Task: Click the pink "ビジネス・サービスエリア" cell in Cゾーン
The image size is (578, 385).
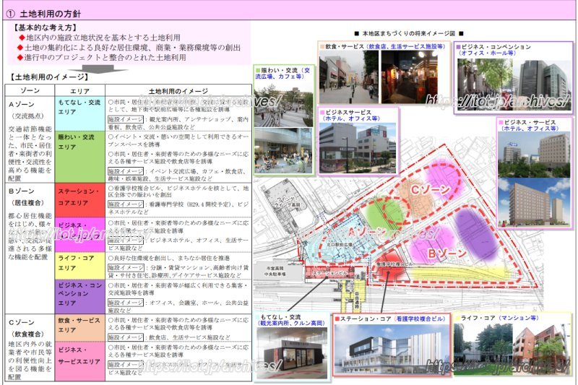Action: pos(80,361)
